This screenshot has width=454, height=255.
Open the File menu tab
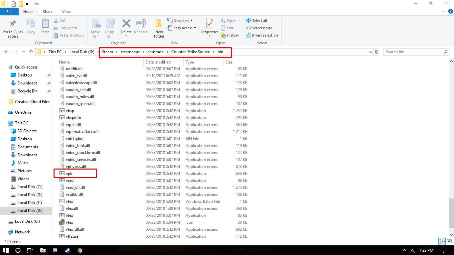(x=9, y=12)
